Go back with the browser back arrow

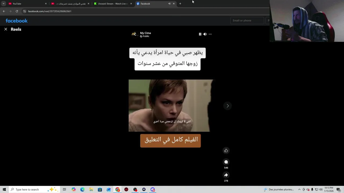click(4, 11)
